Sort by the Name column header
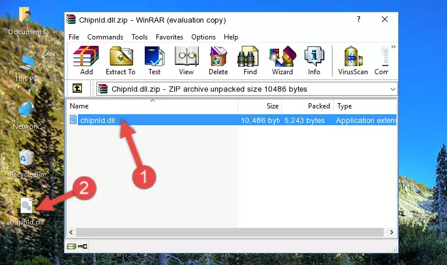The width and height of the screenshot is (447, 265). coord(152,106)
